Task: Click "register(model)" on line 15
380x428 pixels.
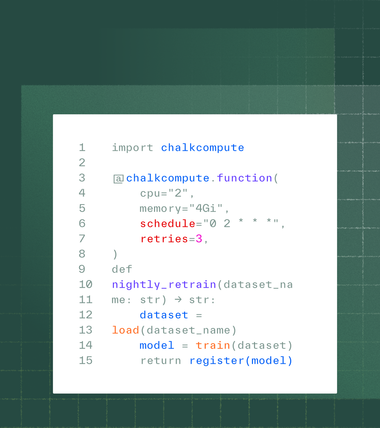Action: pos(241,361)
